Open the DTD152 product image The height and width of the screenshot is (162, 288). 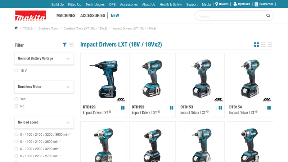pos(152,78)
